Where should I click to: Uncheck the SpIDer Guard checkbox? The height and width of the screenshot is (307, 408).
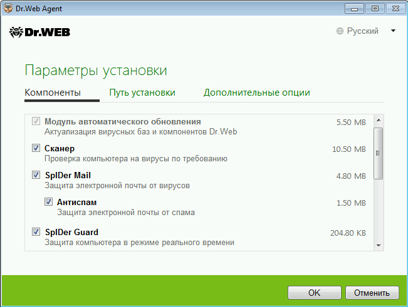(36, 232)
